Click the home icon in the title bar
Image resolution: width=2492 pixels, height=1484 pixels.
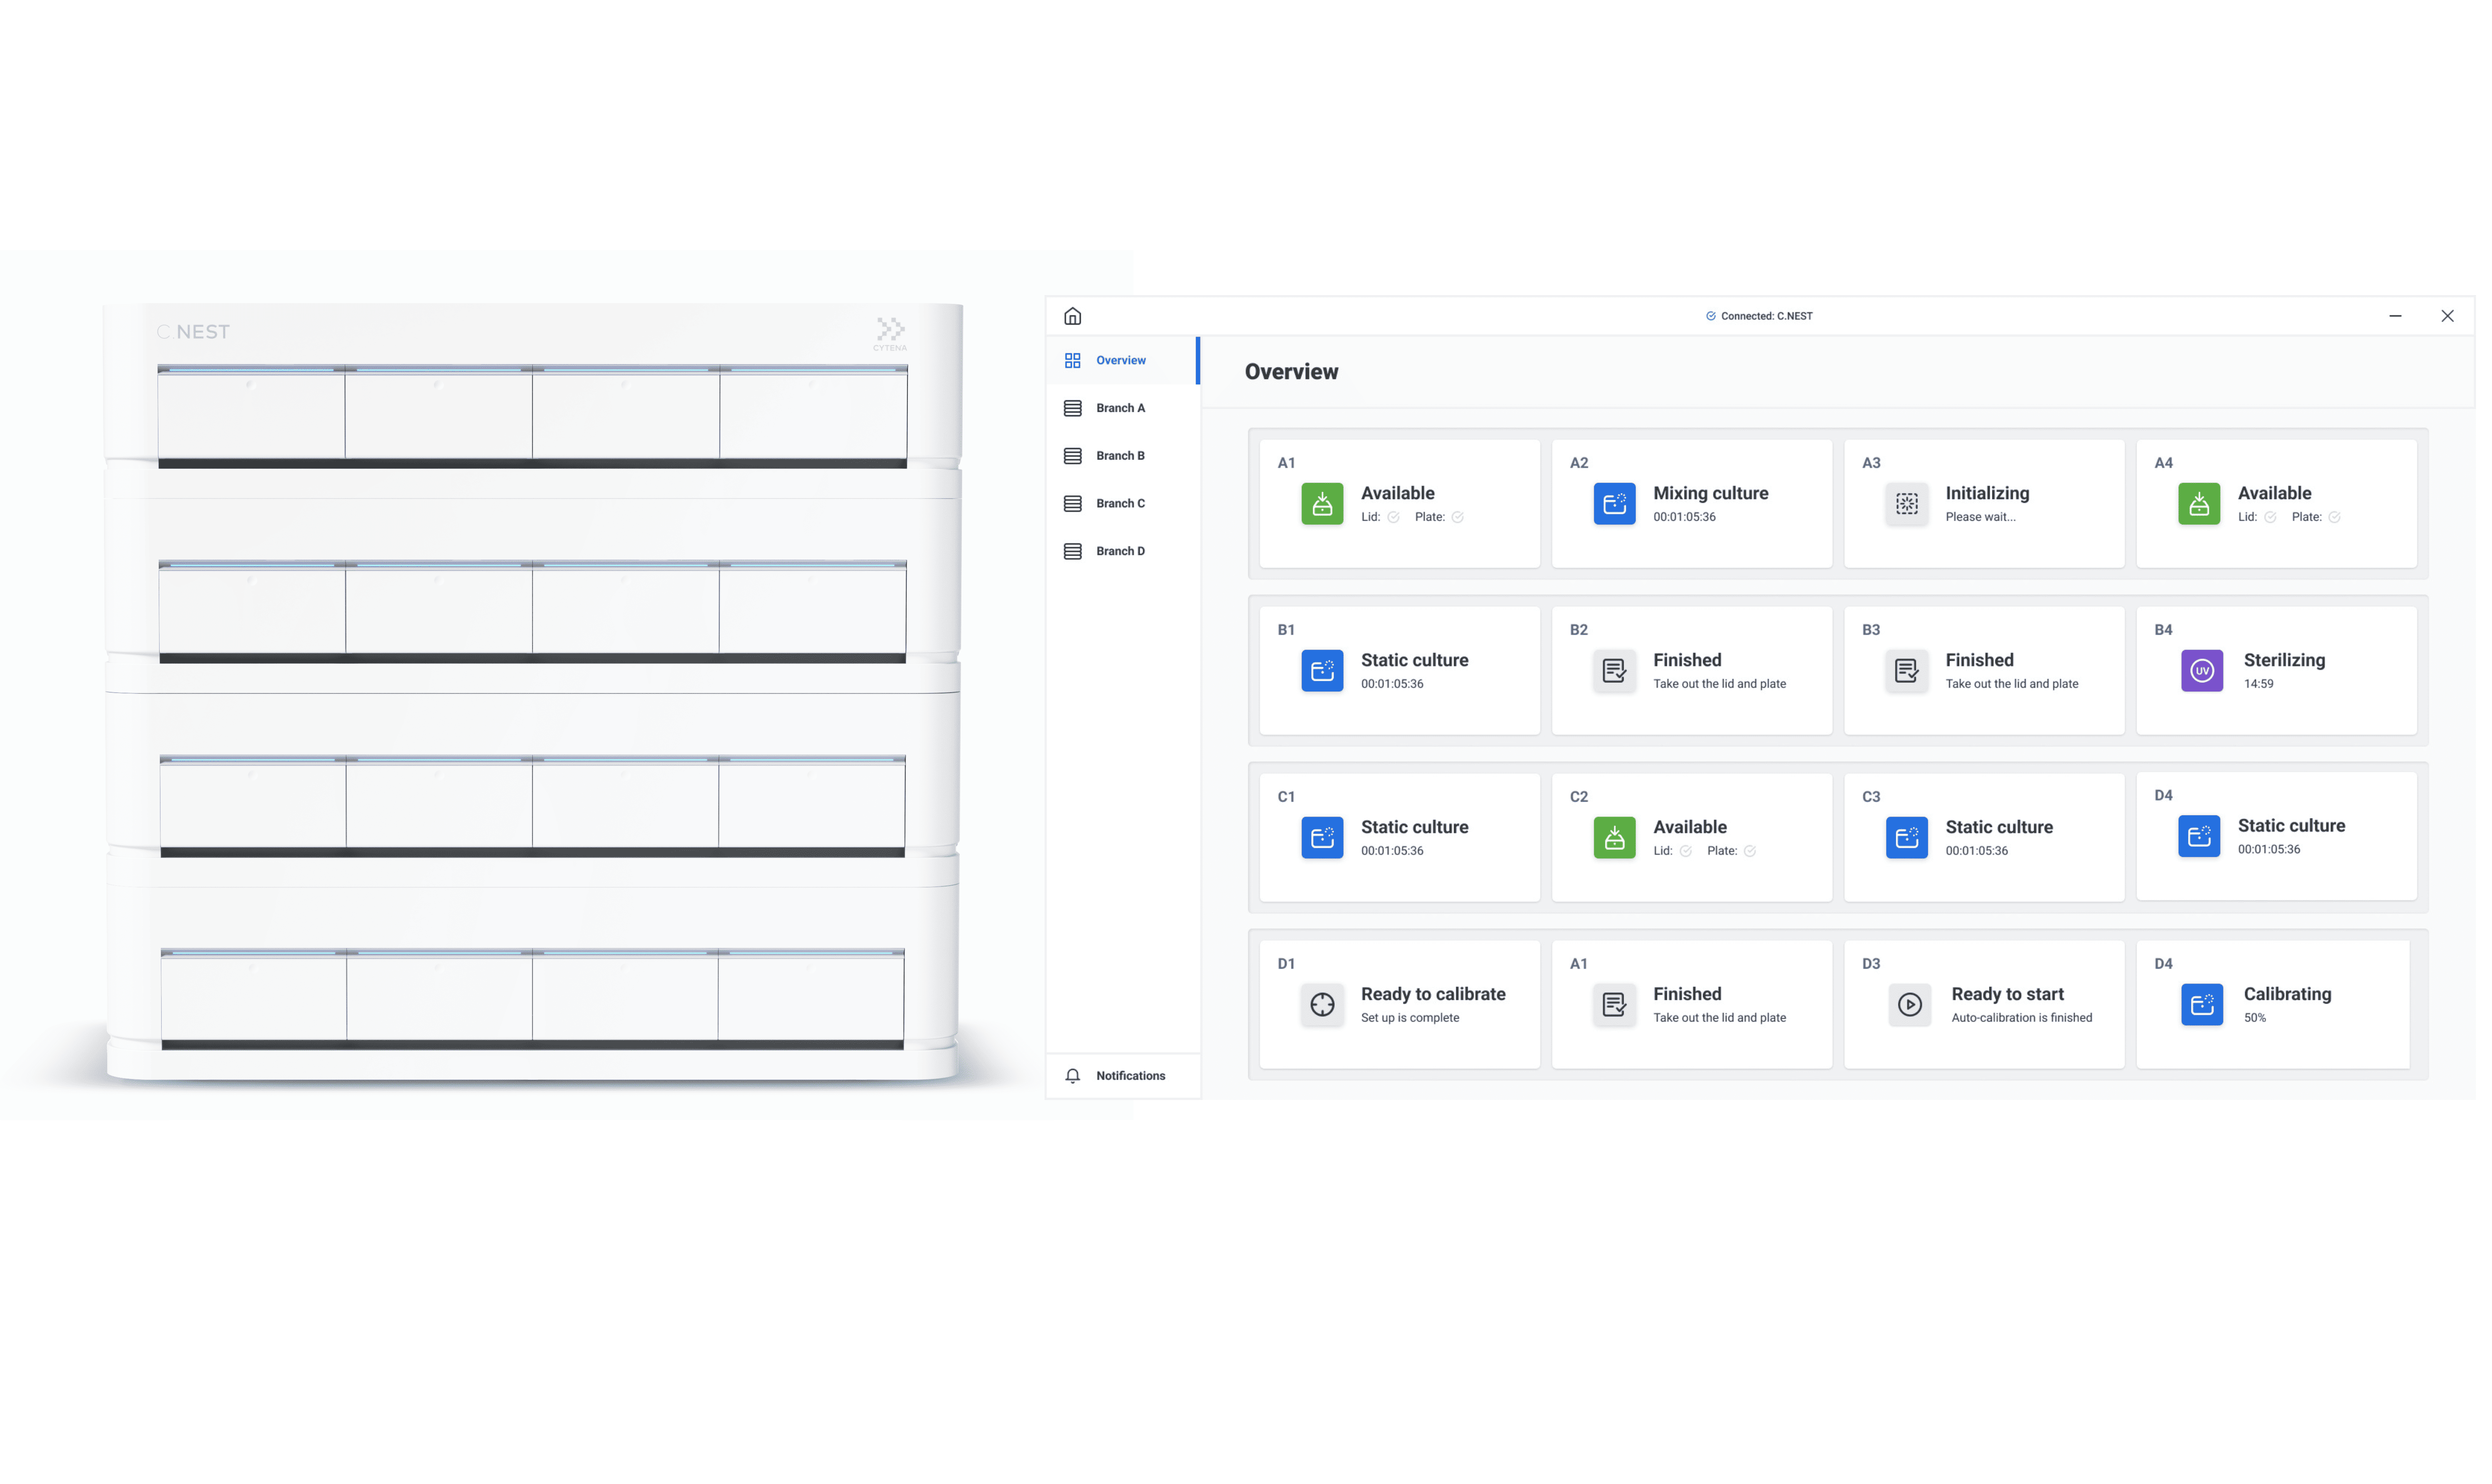[x=1072, y=316]
